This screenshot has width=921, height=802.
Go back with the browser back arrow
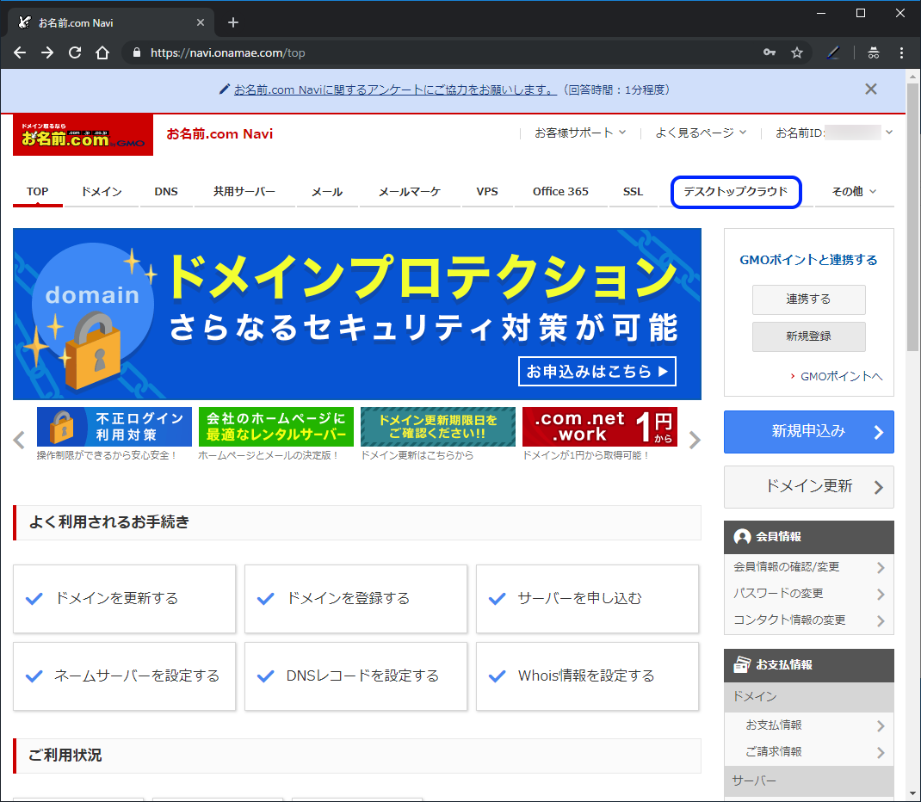(x=20, y=52)
